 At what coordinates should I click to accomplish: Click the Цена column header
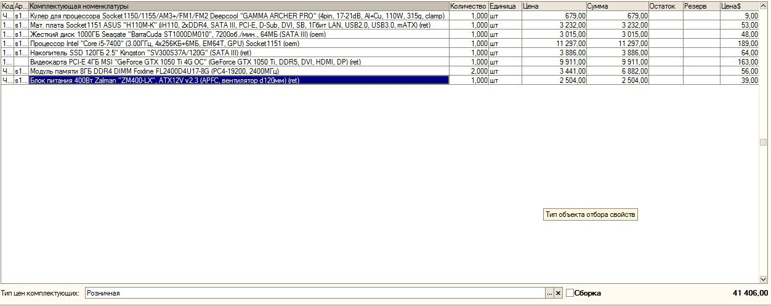553,6
